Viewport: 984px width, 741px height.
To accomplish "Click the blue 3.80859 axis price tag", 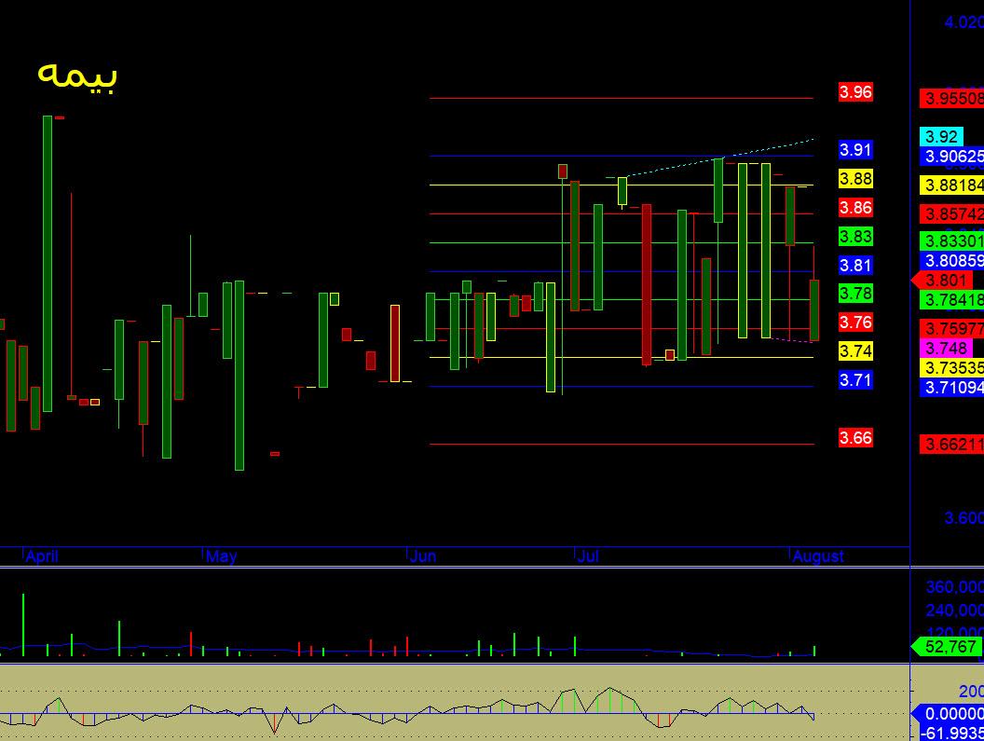I will (952, 261).
